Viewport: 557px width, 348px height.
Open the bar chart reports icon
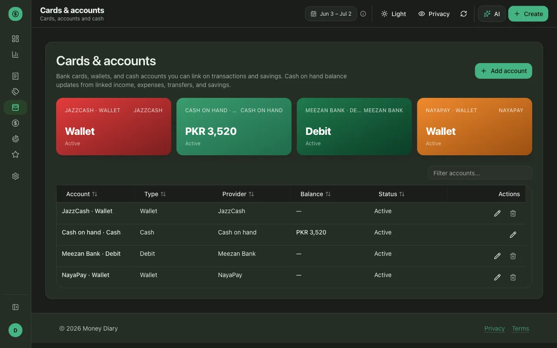[x=15, y=54]
